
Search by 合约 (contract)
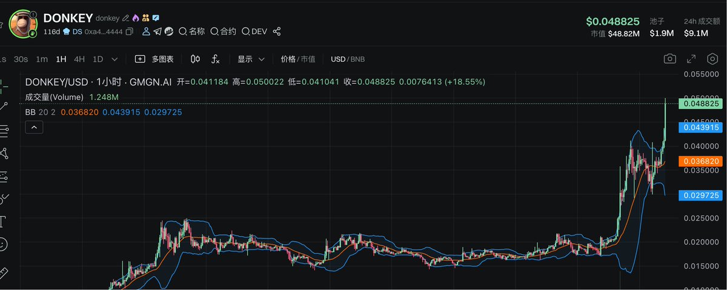click(x=223, y=31)
